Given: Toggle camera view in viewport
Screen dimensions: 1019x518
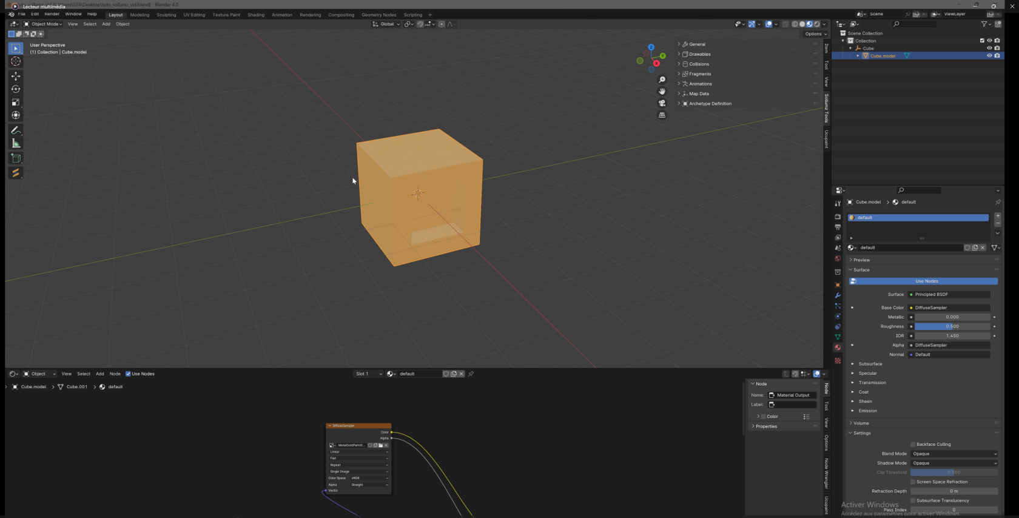Looking at the screenshot, I should 662,103.
